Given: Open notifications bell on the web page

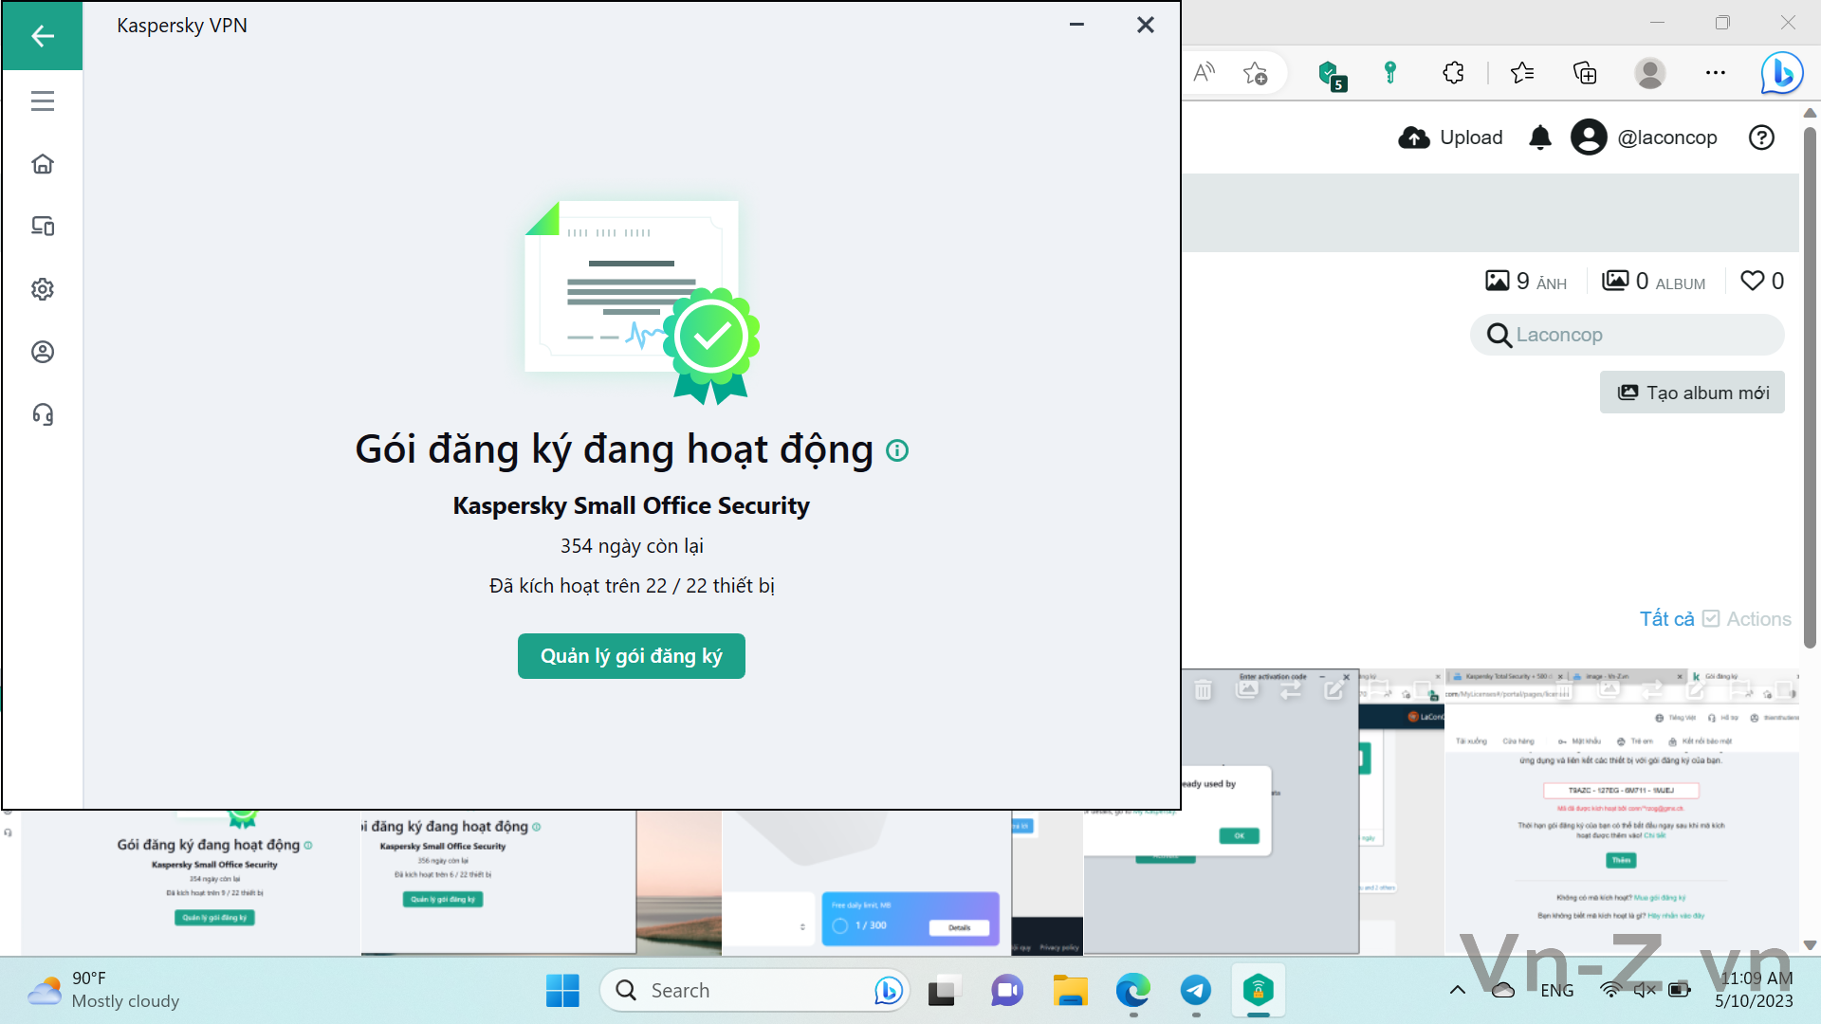Looking at the screenshot, I should click(1540, 137).
